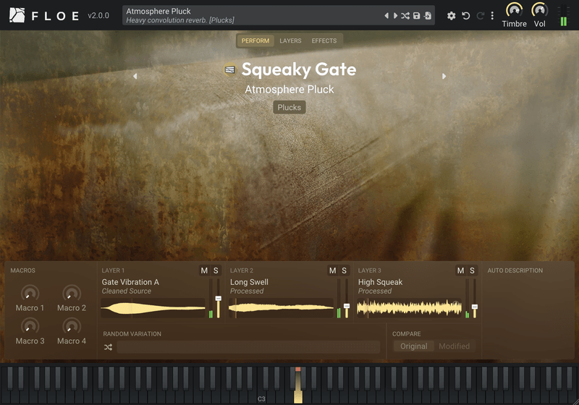The image size is (579, 405).
Task: Go to previous instrument with left arrow on artwork
Action: [135, 76]
